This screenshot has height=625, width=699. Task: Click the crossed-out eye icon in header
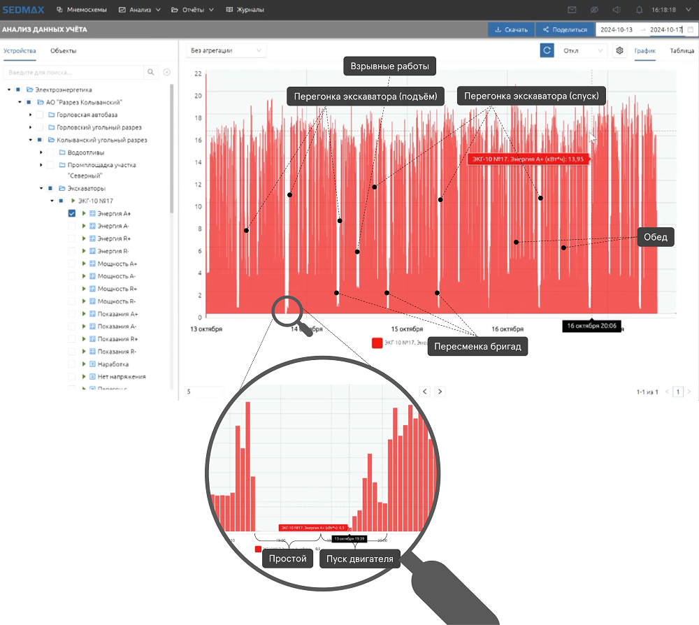[x=594, y=10]
